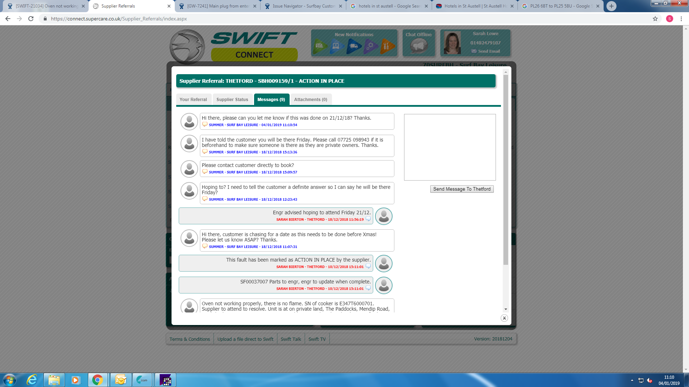
Task: Open Internet Explorer from the taskbar
Action: point(32,380)
